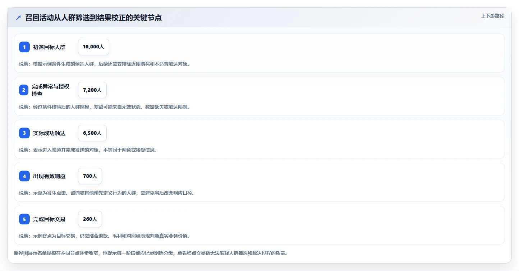Select step number badge 5

(x=24, y=219)
